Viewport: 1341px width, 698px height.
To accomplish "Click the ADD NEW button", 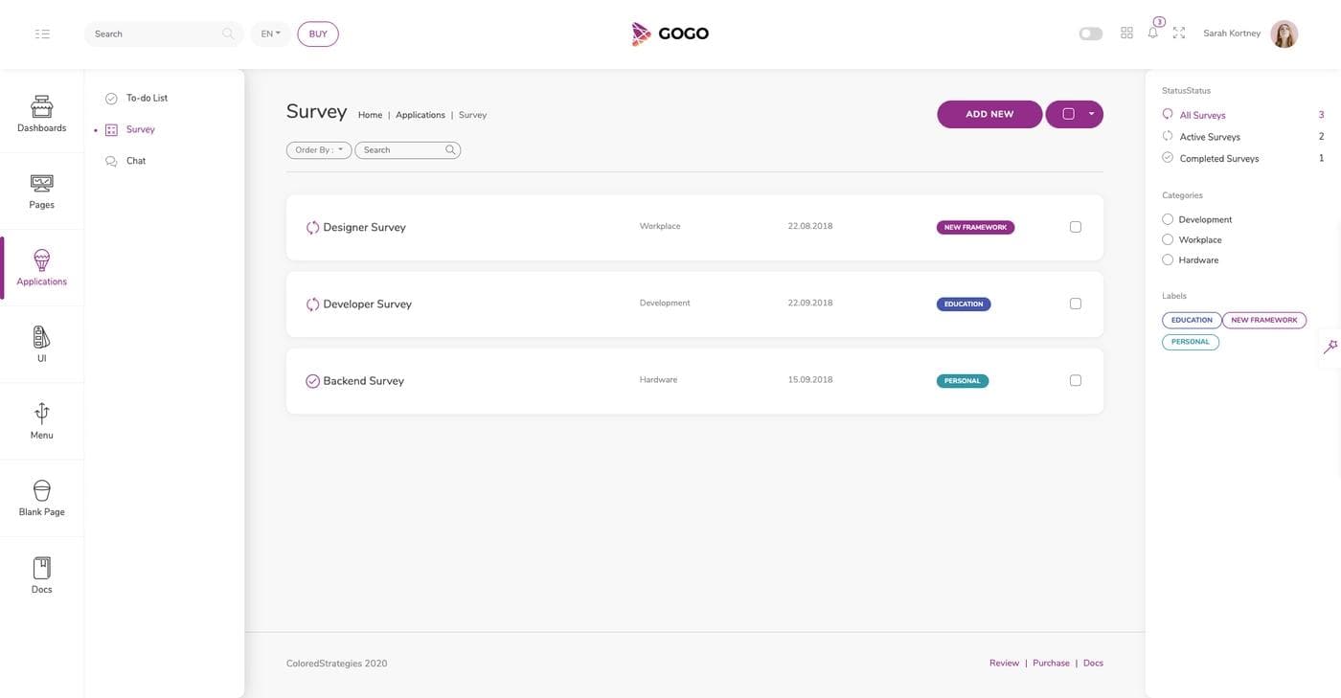I will pyautogui.click(x=989, y=114).
